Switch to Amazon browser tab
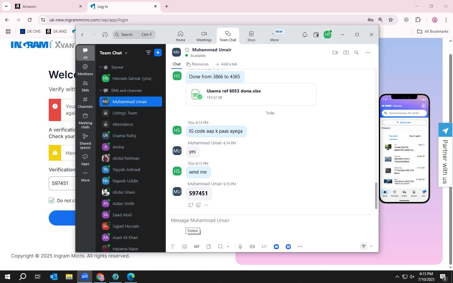 click(49, 6)
